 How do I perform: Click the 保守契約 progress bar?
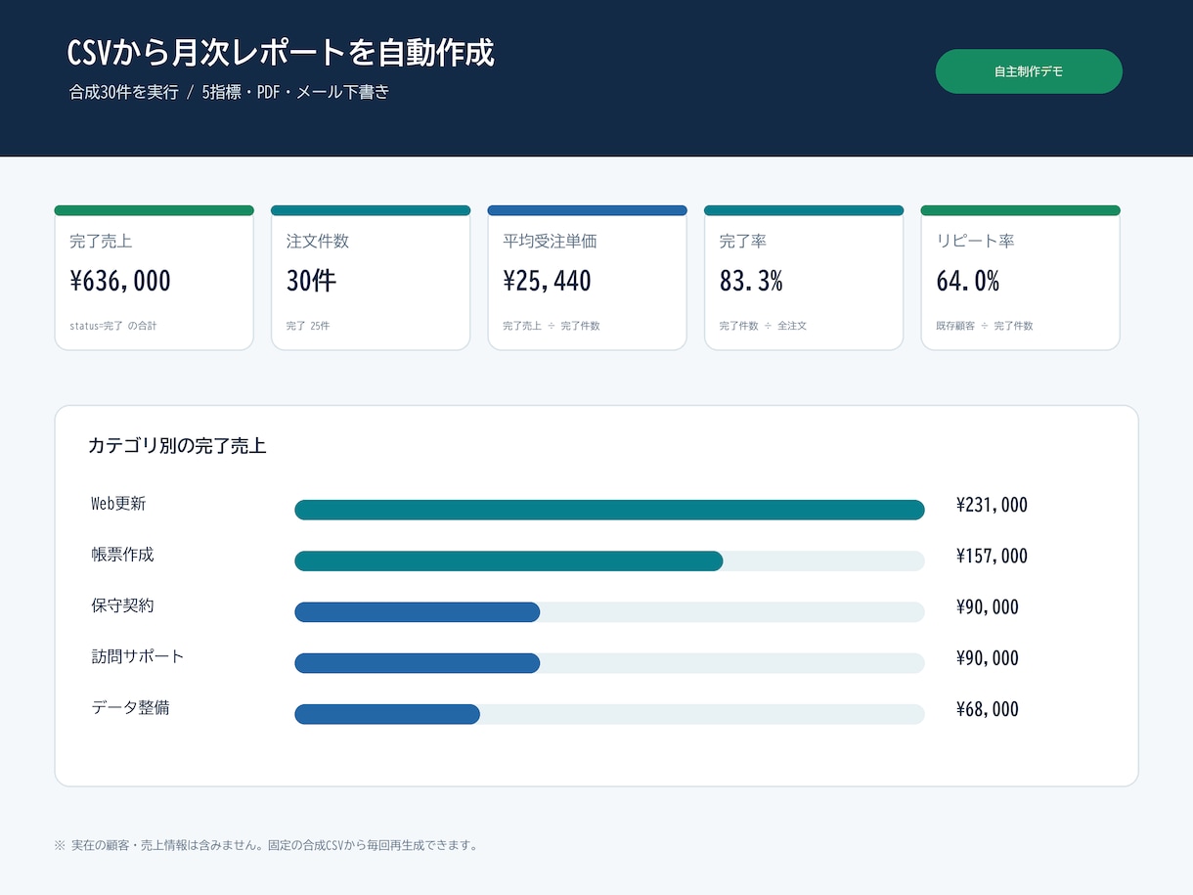point(609,611)
